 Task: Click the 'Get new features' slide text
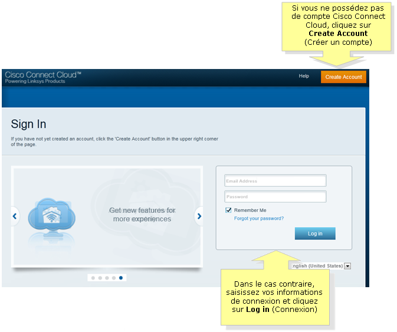142,215
